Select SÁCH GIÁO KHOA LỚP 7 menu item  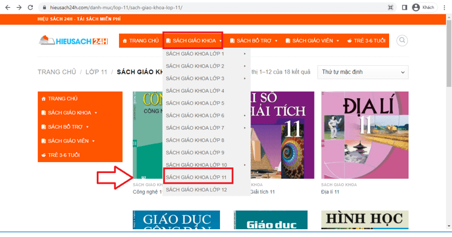click(206, 128)
